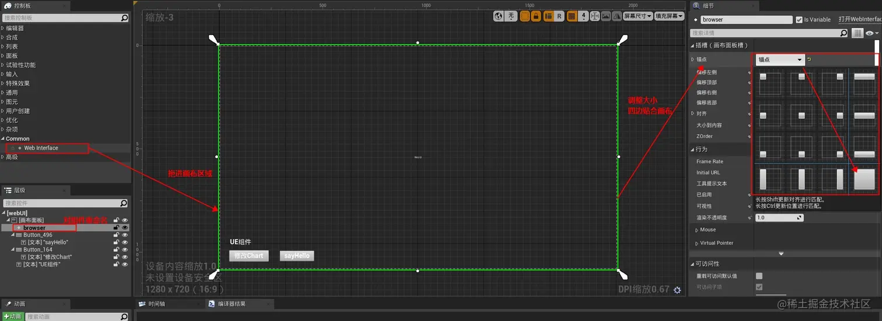This screenshot has width=882, height=321.
Task: Unlock the browser row lock icon
Action: coord(117,228)
